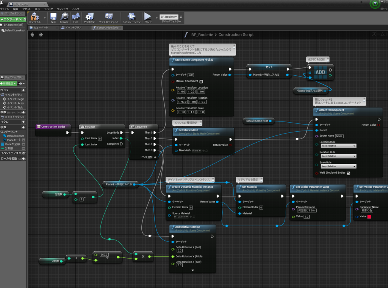388x288 pixels.
Task: Click the Default Scene Root variable node
Action: 258,121
